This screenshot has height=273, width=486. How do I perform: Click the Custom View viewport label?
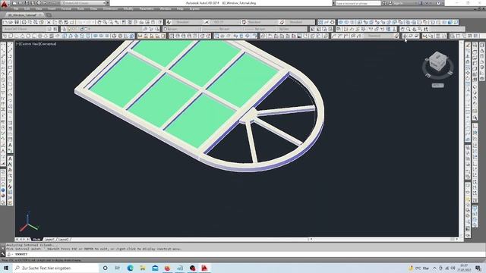(x=29, y=44)
